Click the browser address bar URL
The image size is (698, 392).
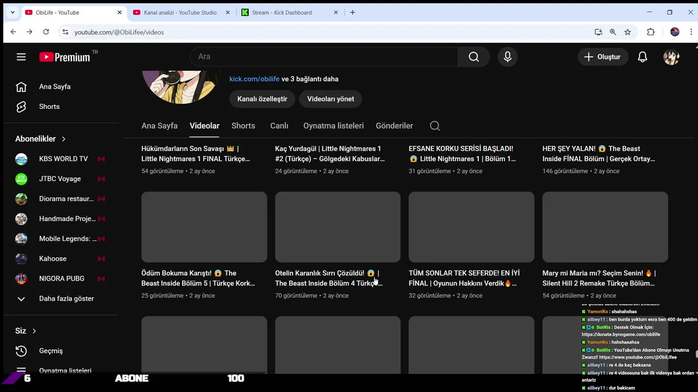(x=119, y=32)
